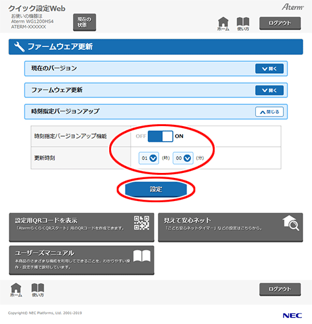This screenshot has width=312, height=324.
Task: Click the 時刻指定バージョンアップ機能 label
Action: (71, 136)
